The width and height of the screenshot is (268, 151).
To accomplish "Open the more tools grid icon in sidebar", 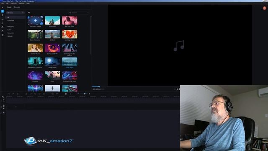I will click(x=3, y=35).
